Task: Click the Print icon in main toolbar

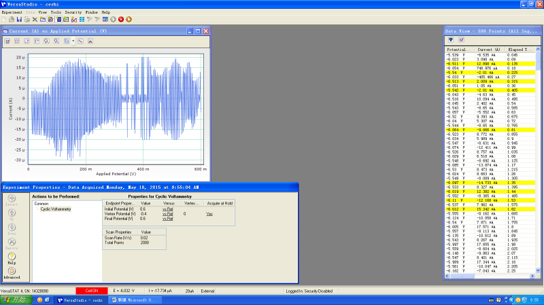Action: [26, 19]
